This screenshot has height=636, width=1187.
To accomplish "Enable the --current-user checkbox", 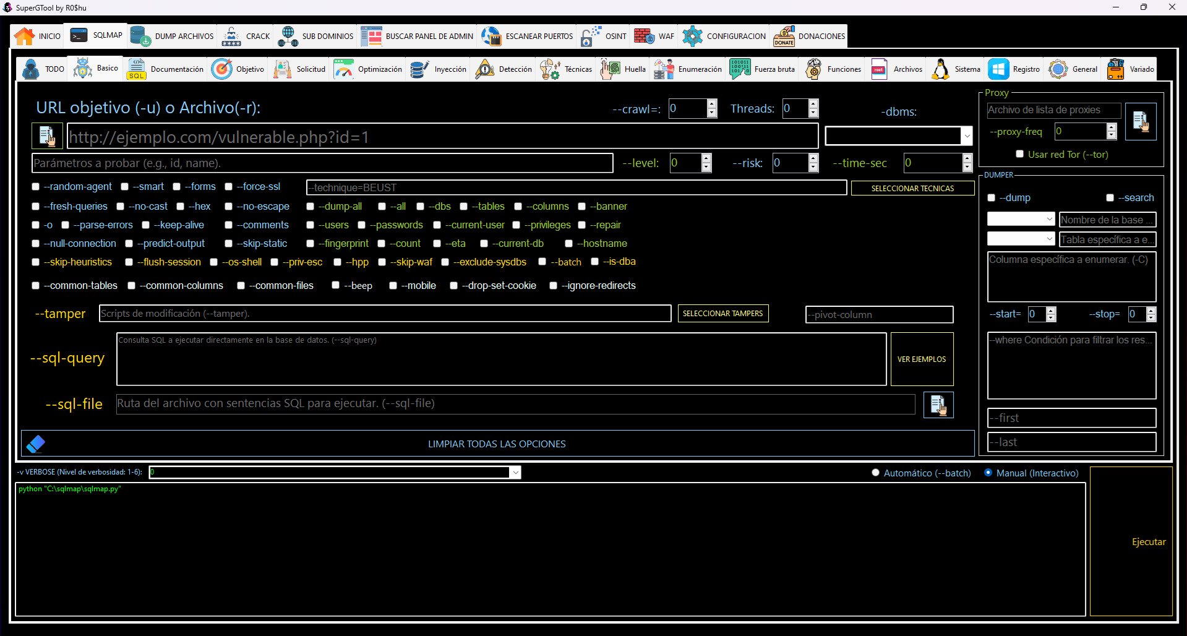I will 437,225.
